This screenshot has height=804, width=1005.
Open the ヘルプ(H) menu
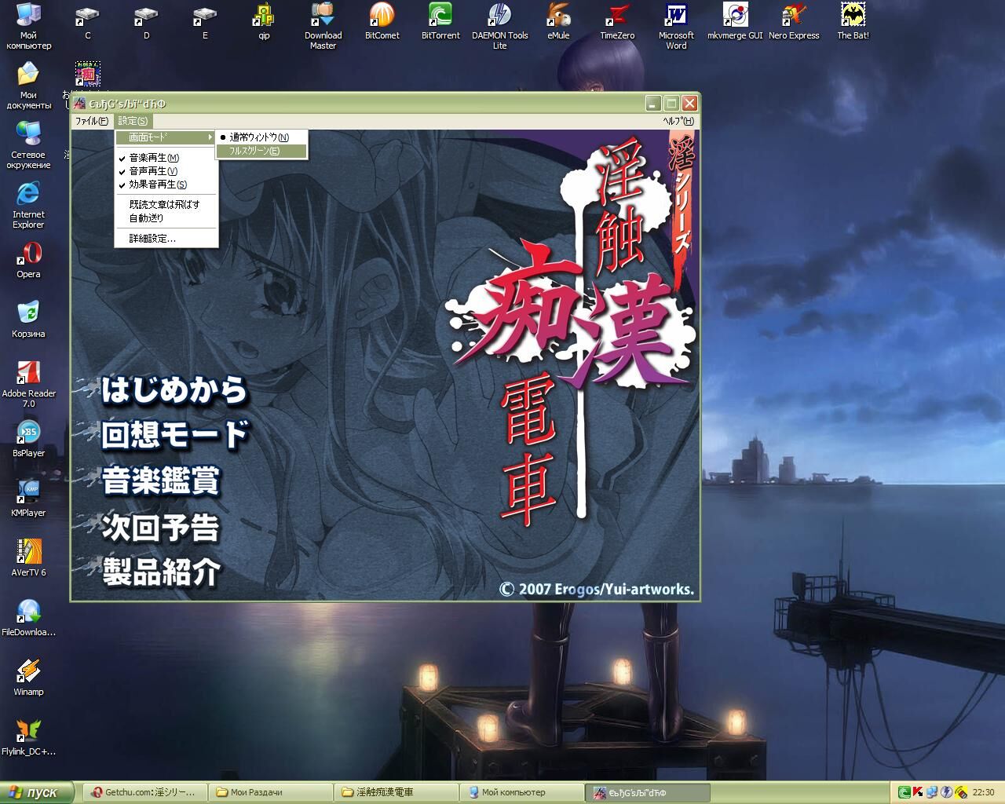[x=678, y=121]
